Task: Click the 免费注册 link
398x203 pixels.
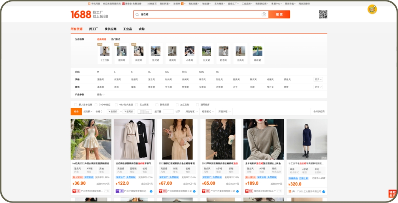Action: (x=137, y=4)
